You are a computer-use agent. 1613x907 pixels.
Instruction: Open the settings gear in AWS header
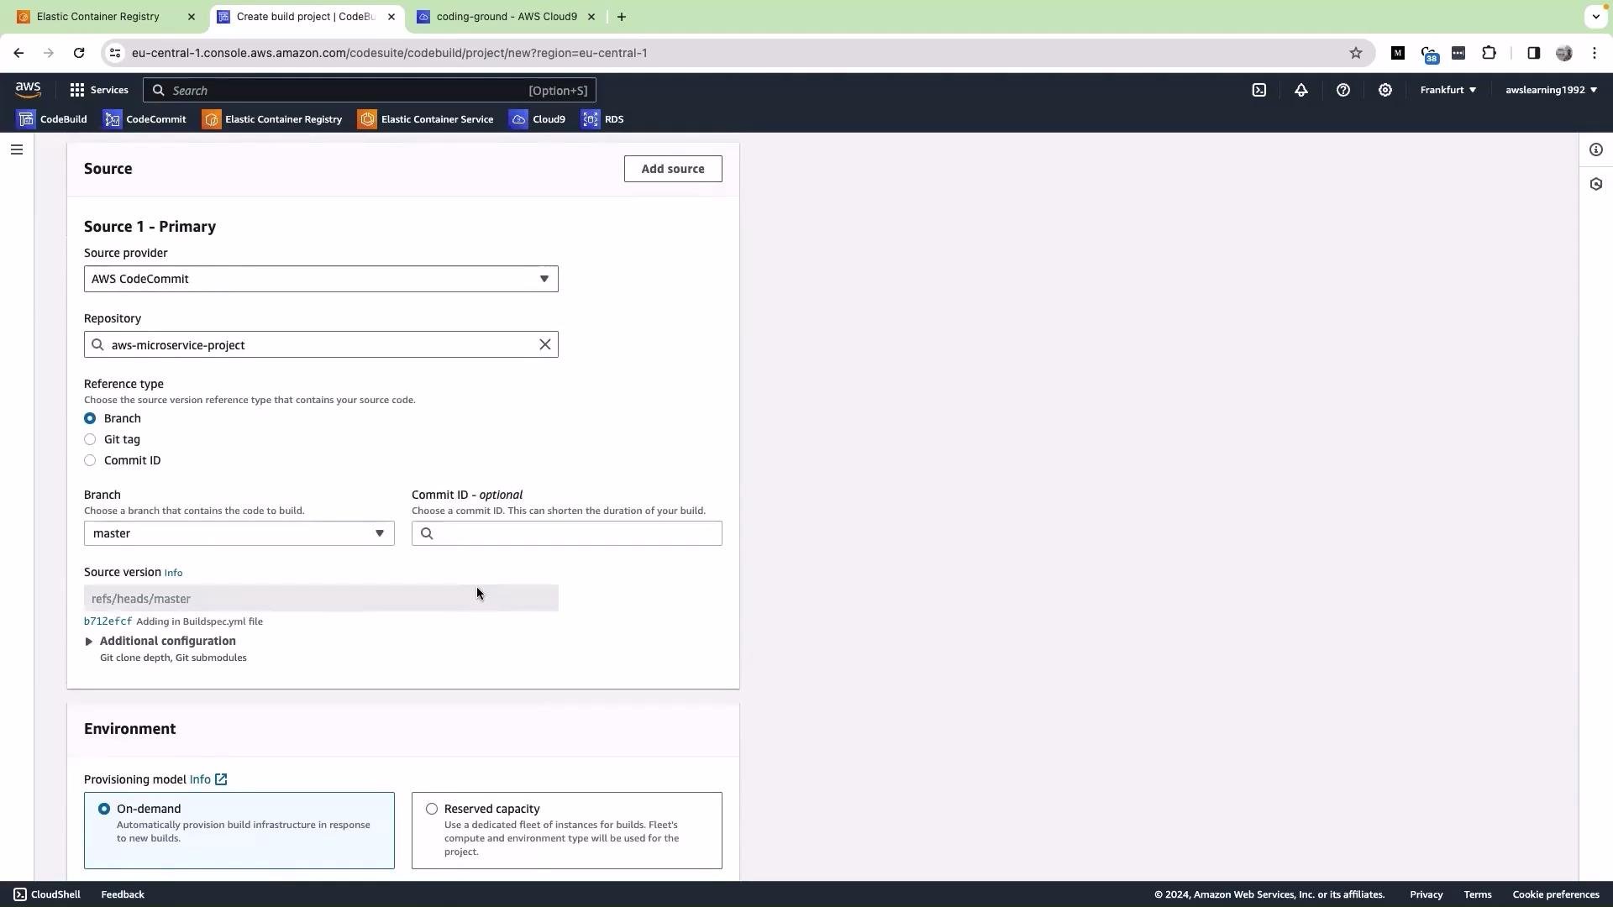tap(1385, 90)
